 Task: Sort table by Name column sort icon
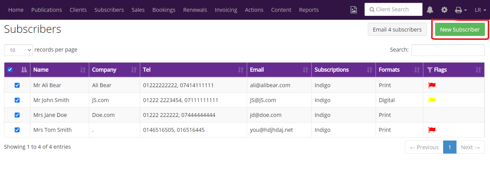83,70
